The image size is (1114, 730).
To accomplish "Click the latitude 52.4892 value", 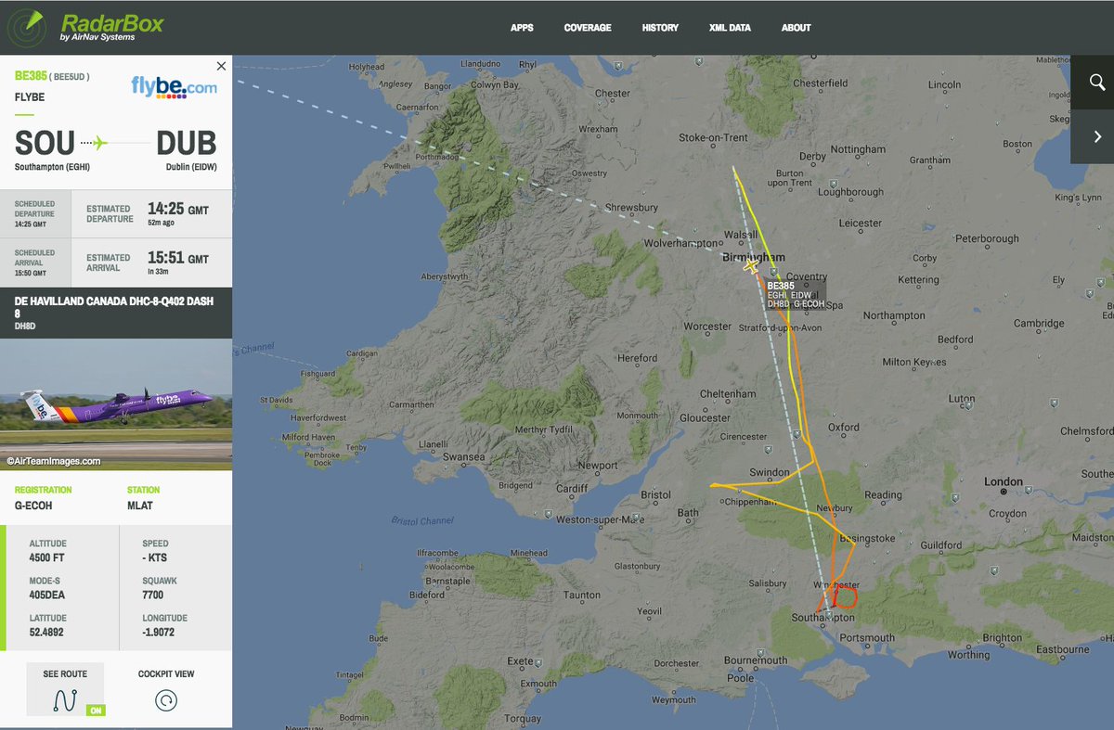I will click(x=47, y=632).
